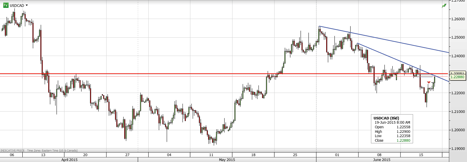Click the week 13 date marker
This screenshot has height=162, width=467.
(43, 155)
